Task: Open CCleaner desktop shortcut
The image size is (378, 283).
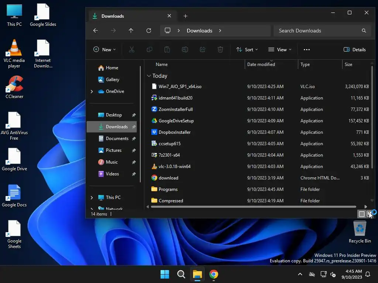Action: point(14,87)
